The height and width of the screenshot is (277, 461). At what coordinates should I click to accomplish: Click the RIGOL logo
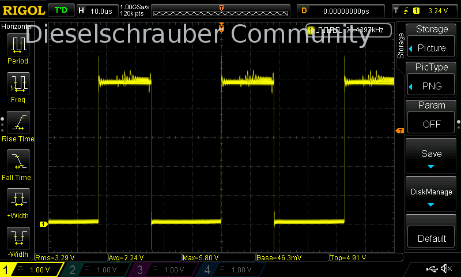pos(24,11)
